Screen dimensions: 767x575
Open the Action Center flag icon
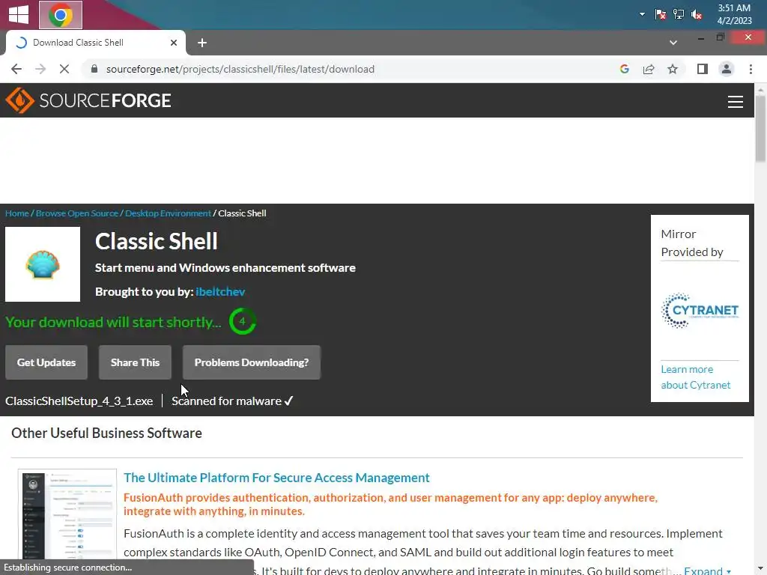(x=661, y=14)
